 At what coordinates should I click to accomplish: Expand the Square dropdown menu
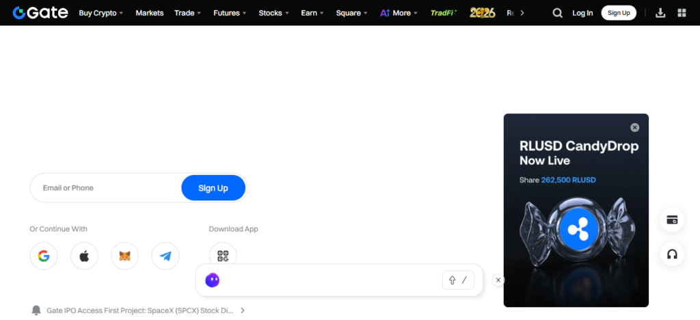click(x=352, y=13)
